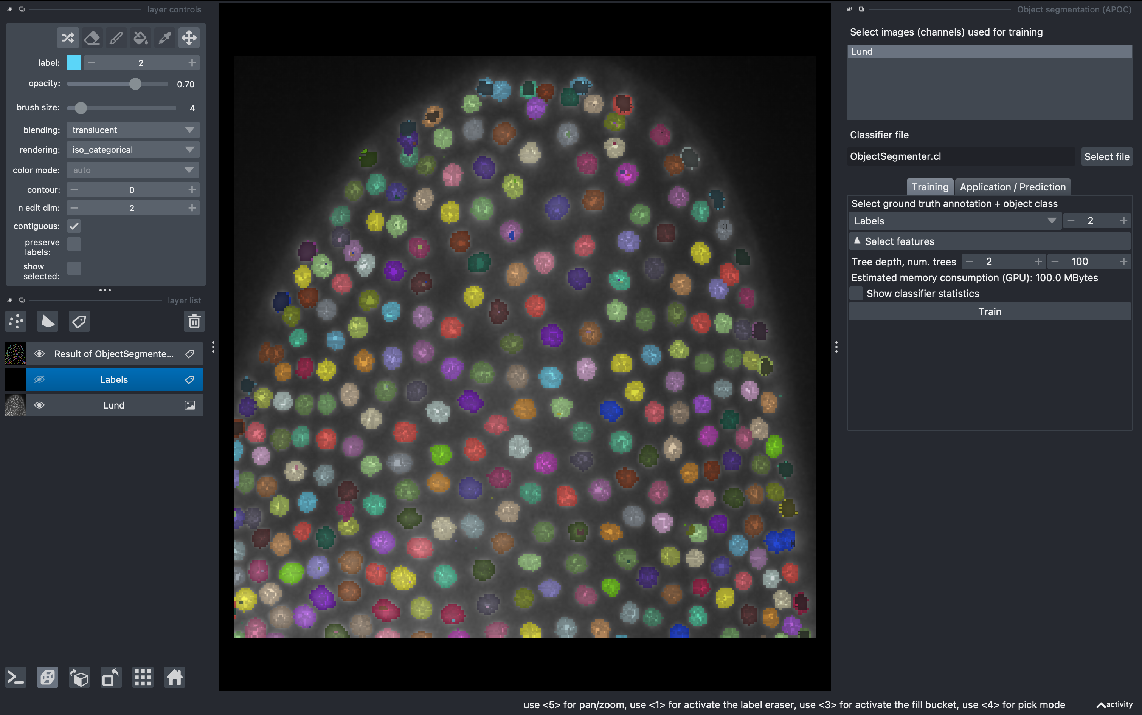Viewport: 1142px width, 715px height.
Task: Delete selected layer with trash icon
Action: coord(194,322)
